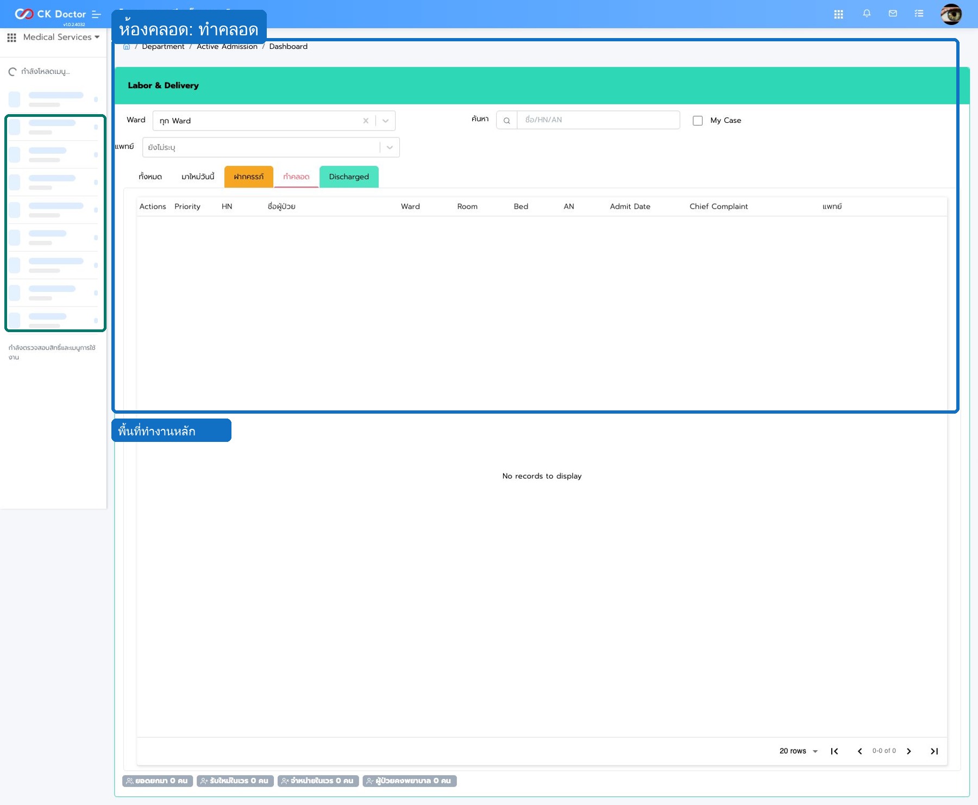Go to previous page of table
This screenshot has width=978, height=805.
[x=860, y=751]
